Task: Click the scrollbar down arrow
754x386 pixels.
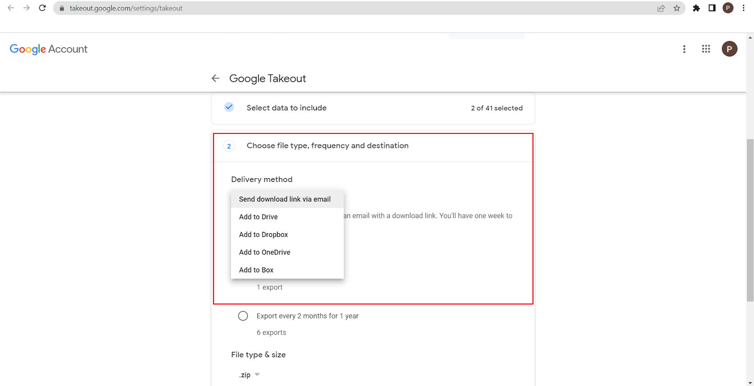Action: click(750, 383)
